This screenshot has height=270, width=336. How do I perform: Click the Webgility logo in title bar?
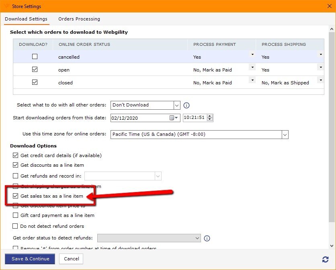[6, 6]
